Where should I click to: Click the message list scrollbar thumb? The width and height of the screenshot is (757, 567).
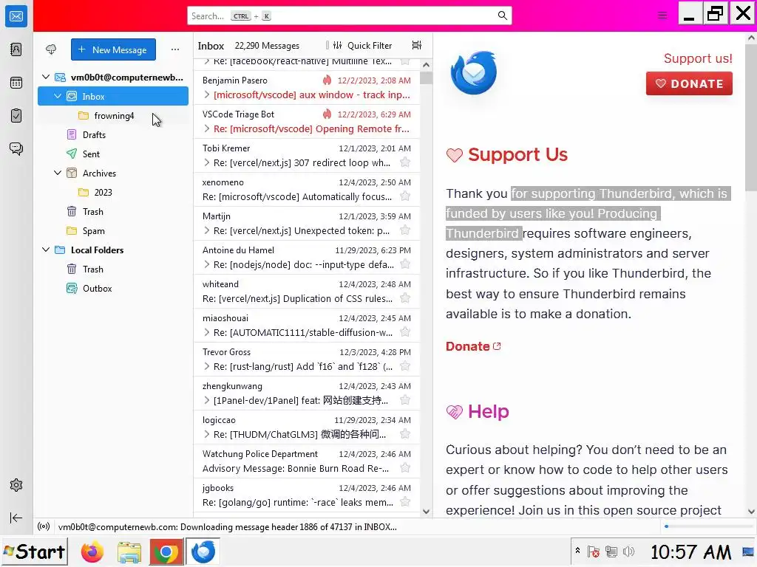(x=426, y=78)
